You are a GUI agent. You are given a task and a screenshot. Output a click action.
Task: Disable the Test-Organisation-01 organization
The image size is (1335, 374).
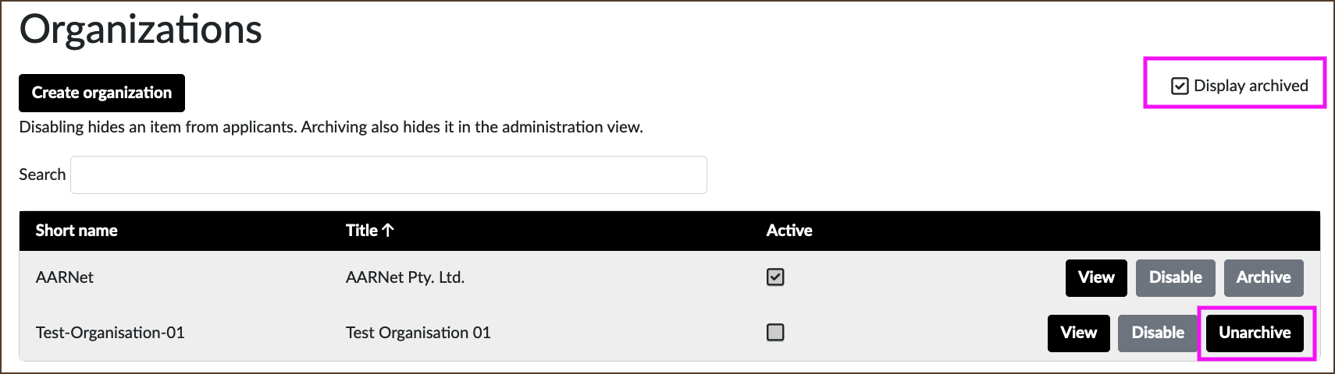click(1158, 333)
